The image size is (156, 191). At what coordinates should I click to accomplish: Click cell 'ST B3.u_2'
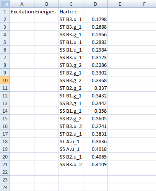(x=71, y=126)
